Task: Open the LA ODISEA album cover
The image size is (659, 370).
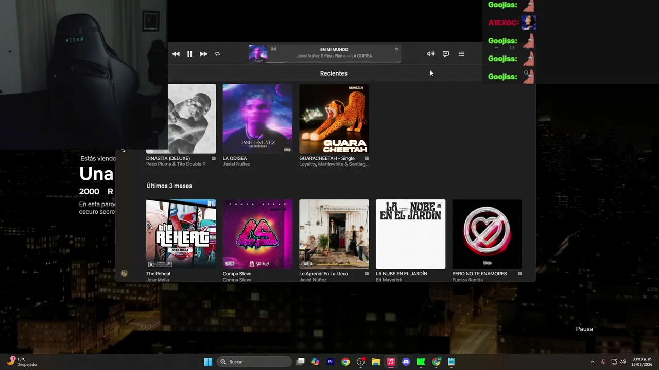Action: tap(257, 119)
